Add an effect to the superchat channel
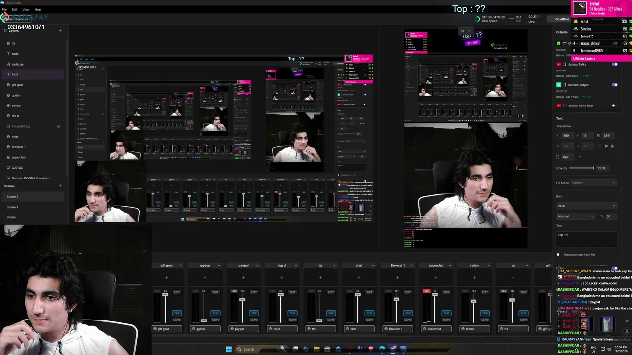 (x=436, y=277)
